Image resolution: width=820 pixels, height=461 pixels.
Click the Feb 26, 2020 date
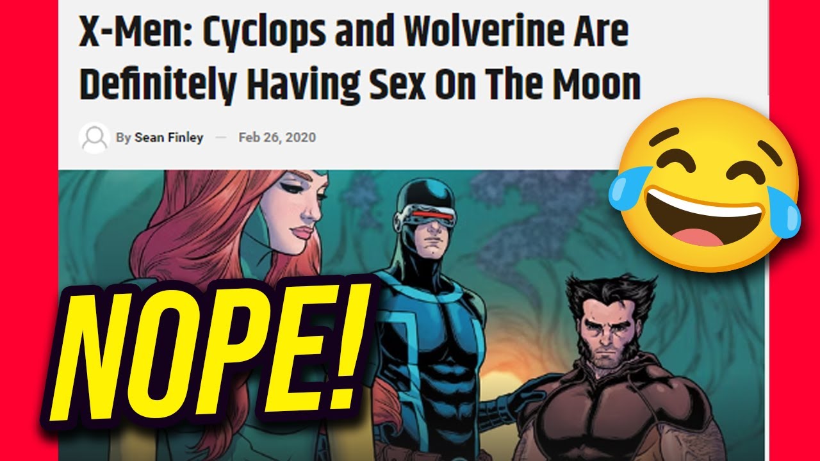[277, 138]
